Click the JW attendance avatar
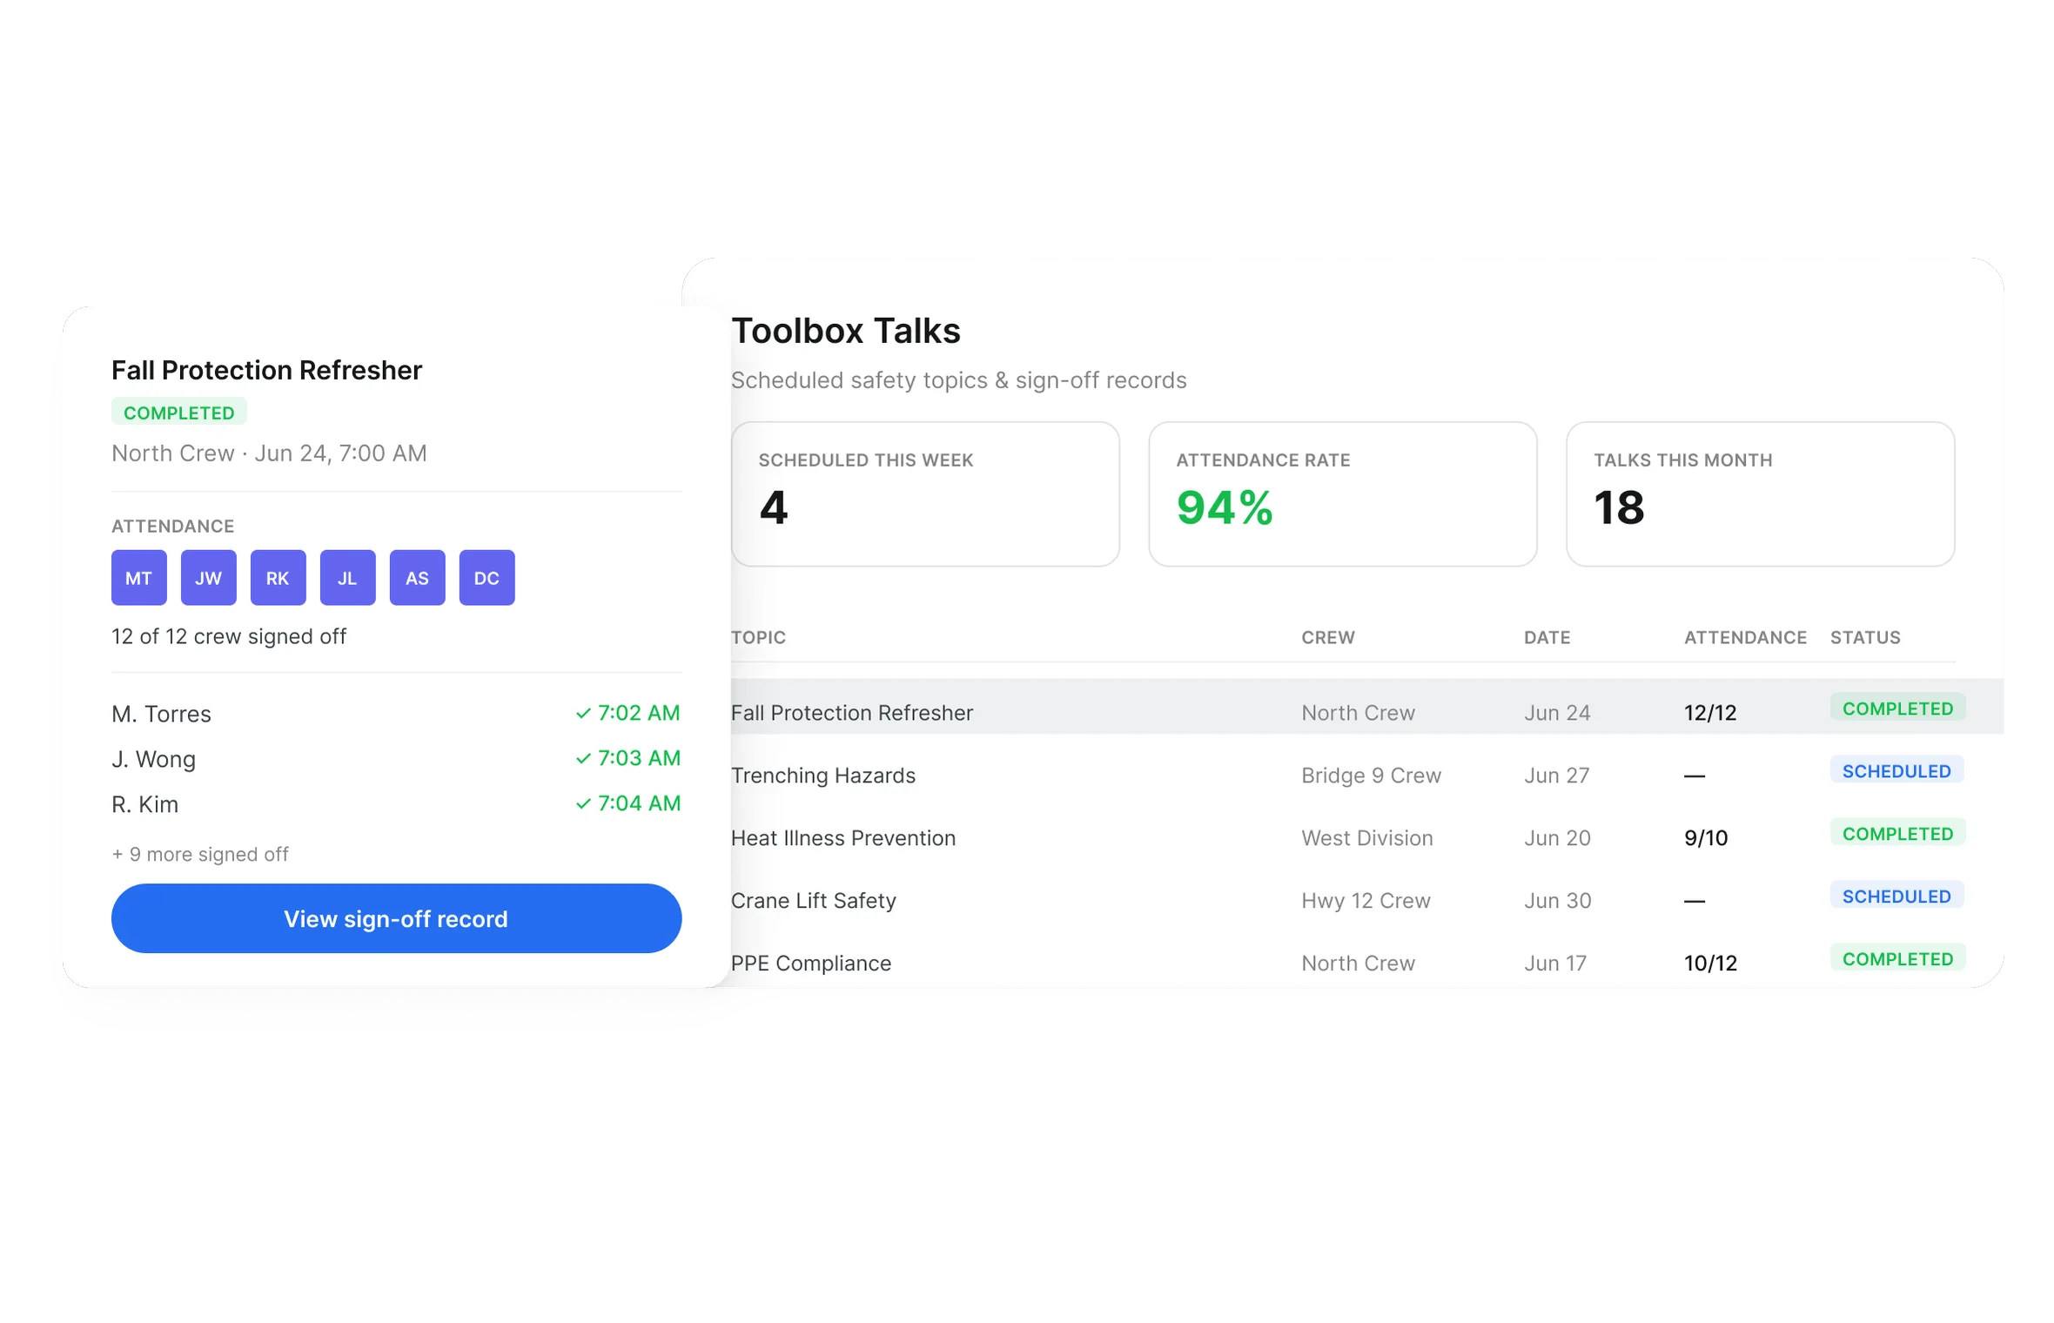This screenshot has height=1323, width=2054. pyautogui.click(x=209, y=577)
